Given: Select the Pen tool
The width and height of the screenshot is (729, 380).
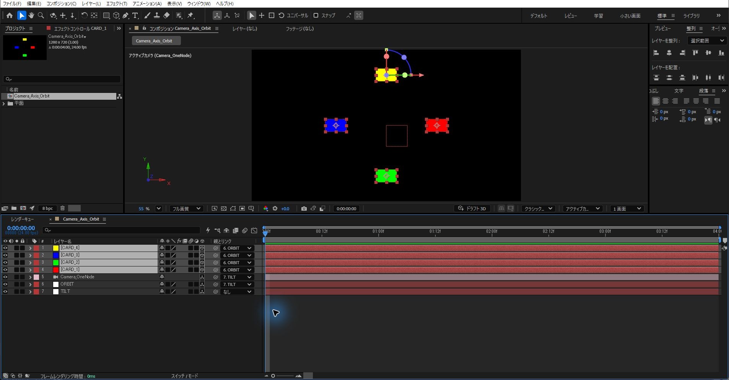Looking at the screenshot, I should tap(125, 16).
